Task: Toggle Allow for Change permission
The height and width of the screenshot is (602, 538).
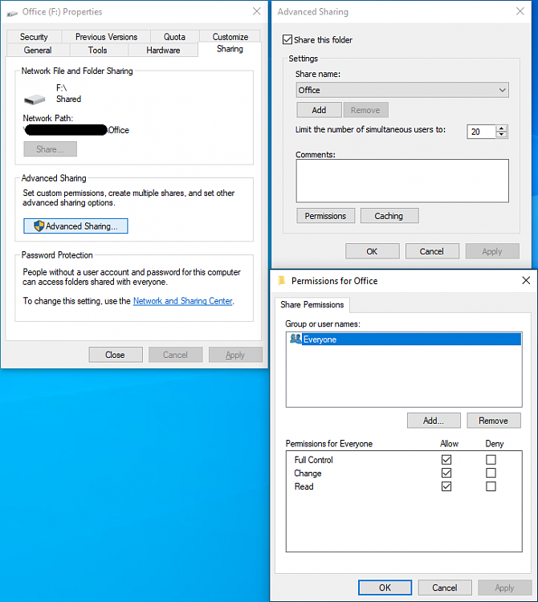Action: pyautogui.click(x=446, y=473)
